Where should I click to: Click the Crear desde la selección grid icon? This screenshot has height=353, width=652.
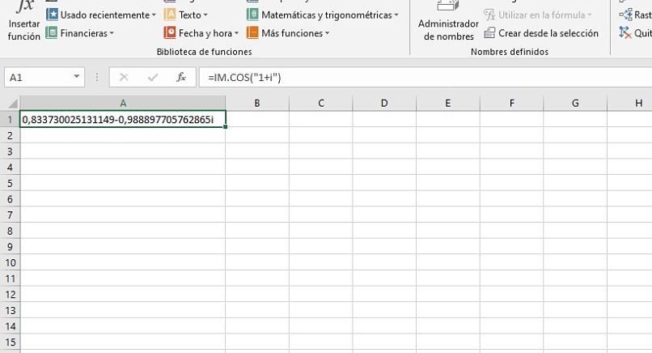tap(490, 32)
